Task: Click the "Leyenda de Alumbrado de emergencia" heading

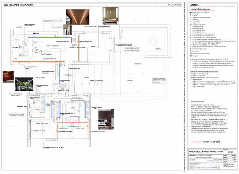Action: coord(209,59)
